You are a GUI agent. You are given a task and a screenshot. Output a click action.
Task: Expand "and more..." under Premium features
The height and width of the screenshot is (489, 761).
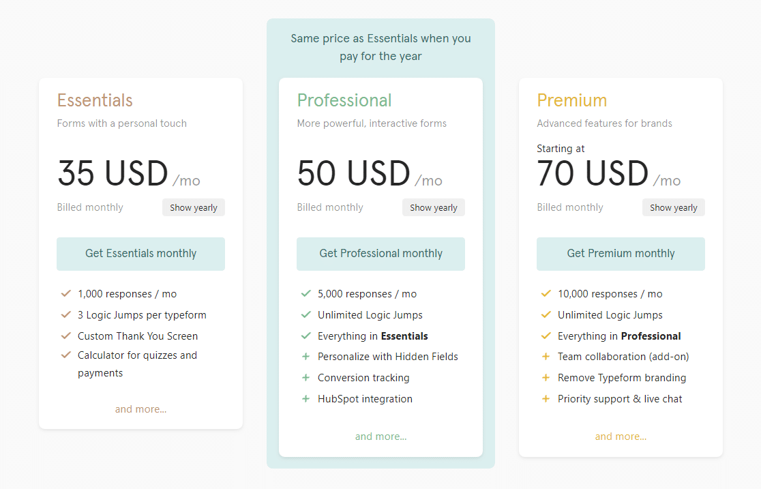tap(621, 436)
